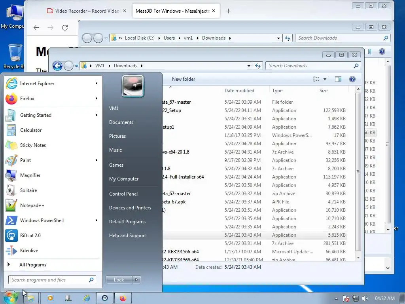Image resolution: width=405 pixels, height=304 pixels.
Task: Open help in the front explorer window
Action: coord(352,79)
